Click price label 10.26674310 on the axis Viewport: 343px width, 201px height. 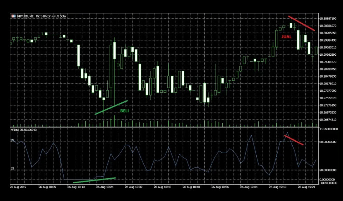point(328,120)
